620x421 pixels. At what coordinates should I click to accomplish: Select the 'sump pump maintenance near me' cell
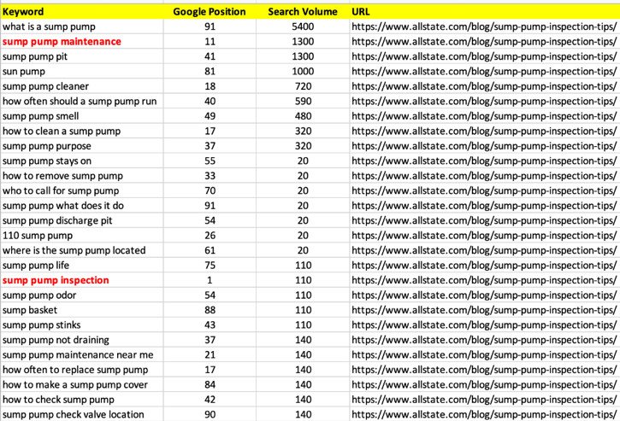point(82,354)
